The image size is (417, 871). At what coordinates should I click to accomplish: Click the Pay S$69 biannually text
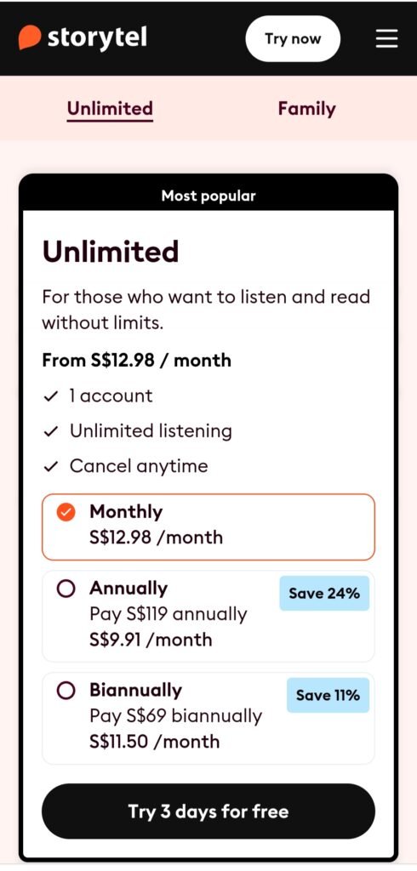click(175, 716)
